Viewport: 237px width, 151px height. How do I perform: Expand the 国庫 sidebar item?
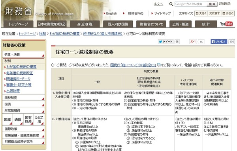[x=8, y=120]
